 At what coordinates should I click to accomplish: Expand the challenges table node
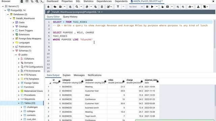tap(22, 107)
